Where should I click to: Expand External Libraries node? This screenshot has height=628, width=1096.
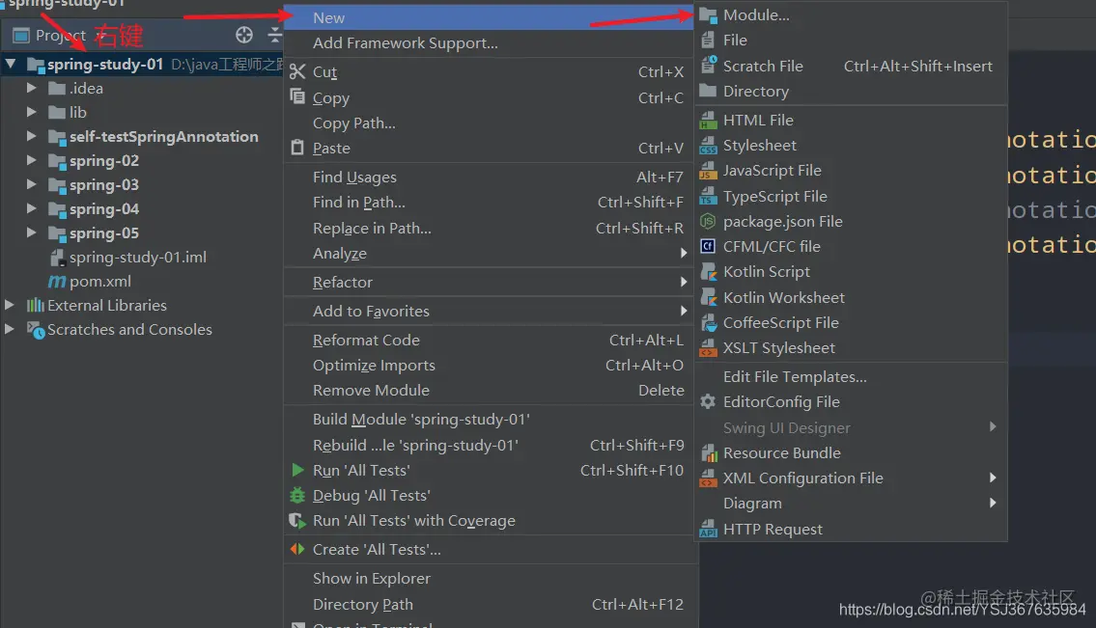(x=10, y=305)
